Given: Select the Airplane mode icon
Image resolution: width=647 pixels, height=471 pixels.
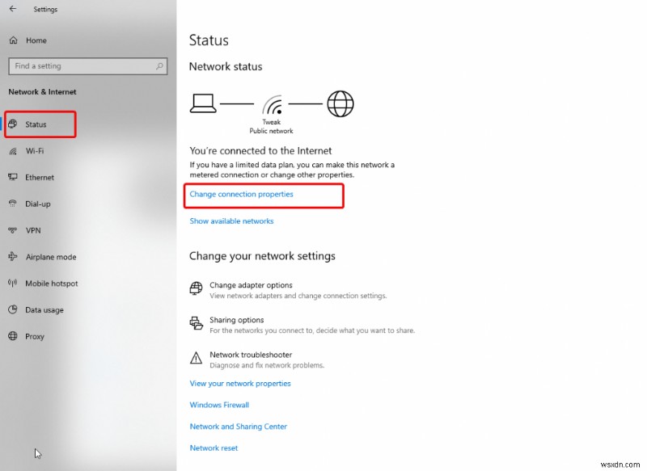Looking at the screenshot, I should click(14, 257).
